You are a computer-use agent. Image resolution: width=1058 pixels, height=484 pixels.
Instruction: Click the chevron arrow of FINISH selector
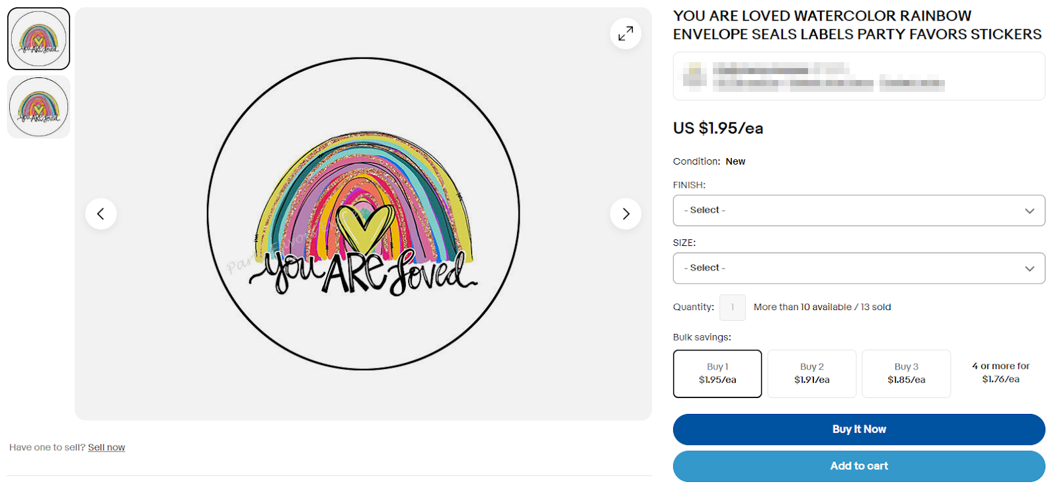pyautogui.click(x=1030, y=211)
